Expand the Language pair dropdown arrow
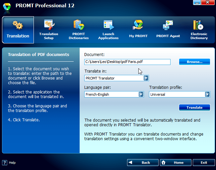Image resolution: width=216 pixels, height=170 pixels. pyautogui.click(x=141, y=94)
